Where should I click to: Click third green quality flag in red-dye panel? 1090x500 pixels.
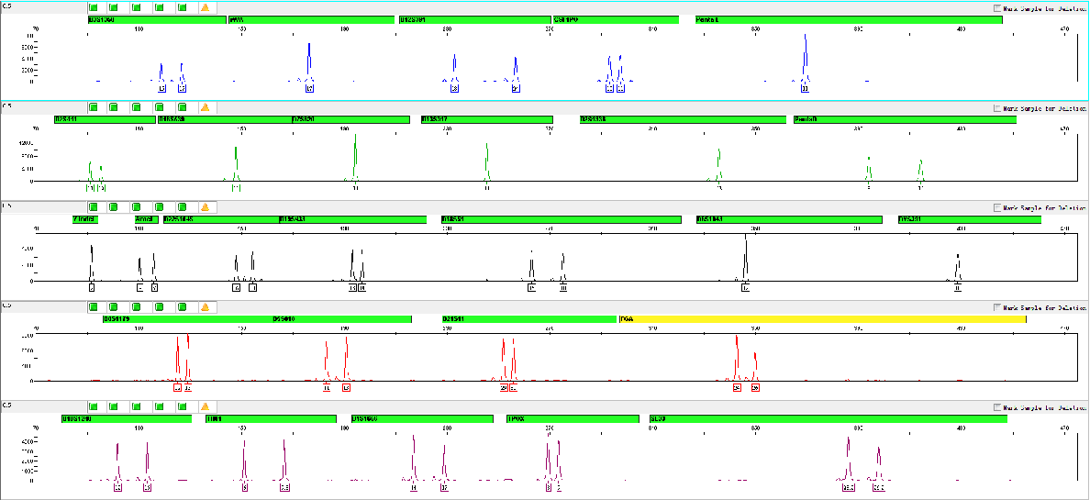coord(136,307)
